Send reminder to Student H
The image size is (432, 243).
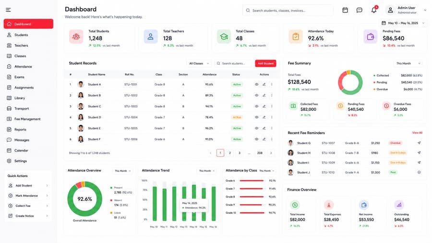pos(419,152)
